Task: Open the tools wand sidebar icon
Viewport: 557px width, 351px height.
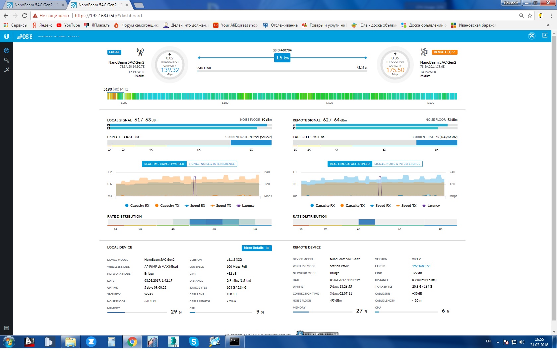Action: coord(6,70)
